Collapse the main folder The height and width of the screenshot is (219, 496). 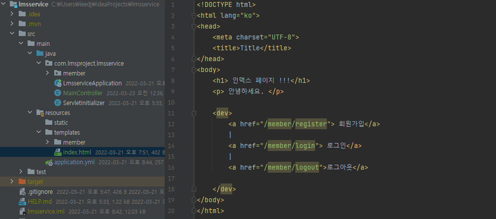click(21, 43)
